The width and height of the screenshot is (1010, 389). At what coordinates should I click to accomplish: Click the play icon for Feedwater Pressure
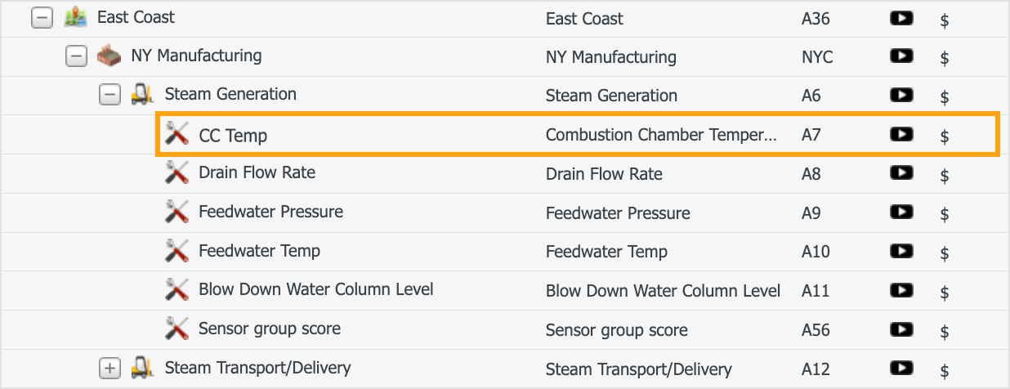901,211
